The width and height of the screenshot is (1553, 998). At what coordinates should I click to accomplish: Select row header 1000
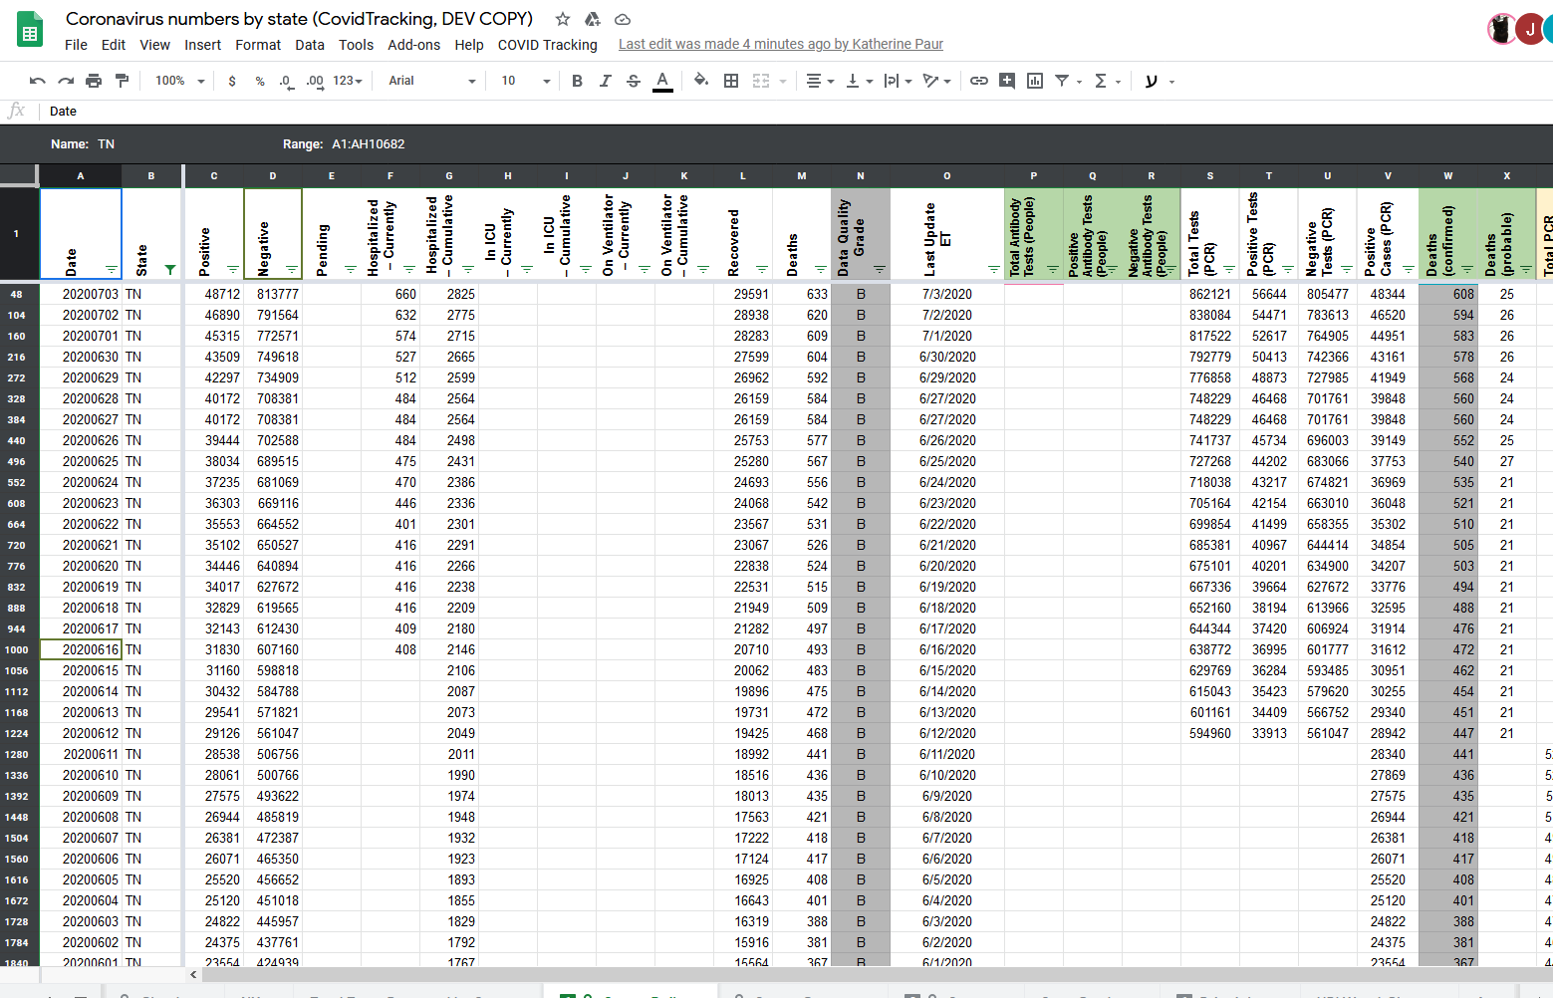tap(17, 650)
